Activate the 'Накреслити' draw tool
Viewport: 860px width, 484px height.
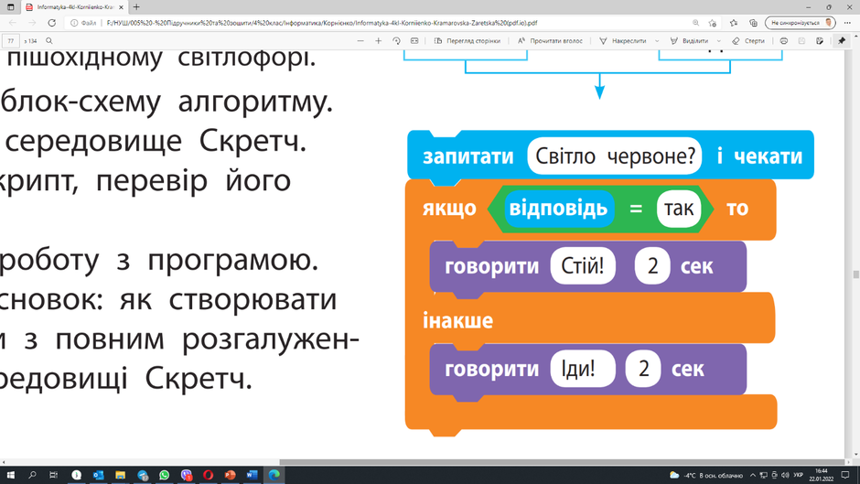pos(623,41)
